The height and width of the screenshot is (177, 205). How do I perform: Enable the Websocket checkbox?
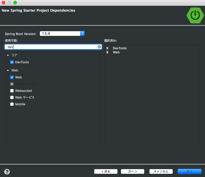click(12, 91)
